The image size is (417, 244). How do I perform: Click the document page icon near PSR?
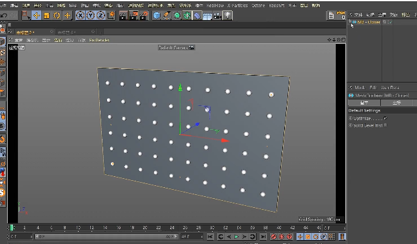[x=331, y=15]
